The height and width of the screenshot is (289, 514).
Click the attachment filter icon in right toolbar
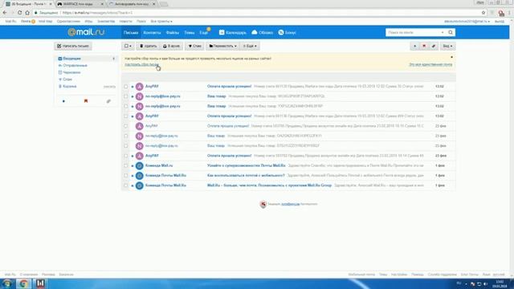434,47
